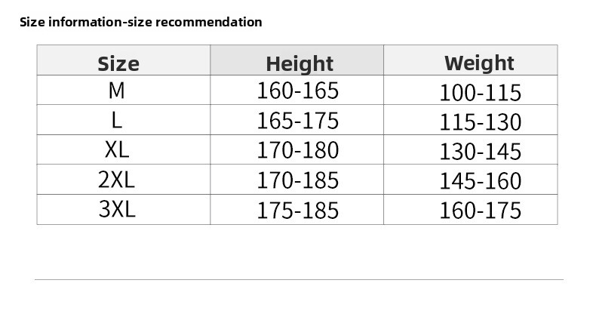Select the 2XL size cell
The width and height of the screenshot is (596, 317).
click(117, 180)
